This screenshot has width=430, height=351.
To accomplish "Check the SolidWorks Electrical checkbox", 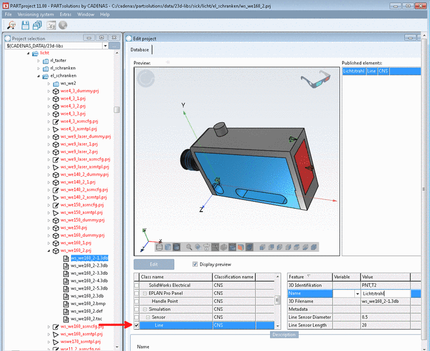I will coord(136,285).
